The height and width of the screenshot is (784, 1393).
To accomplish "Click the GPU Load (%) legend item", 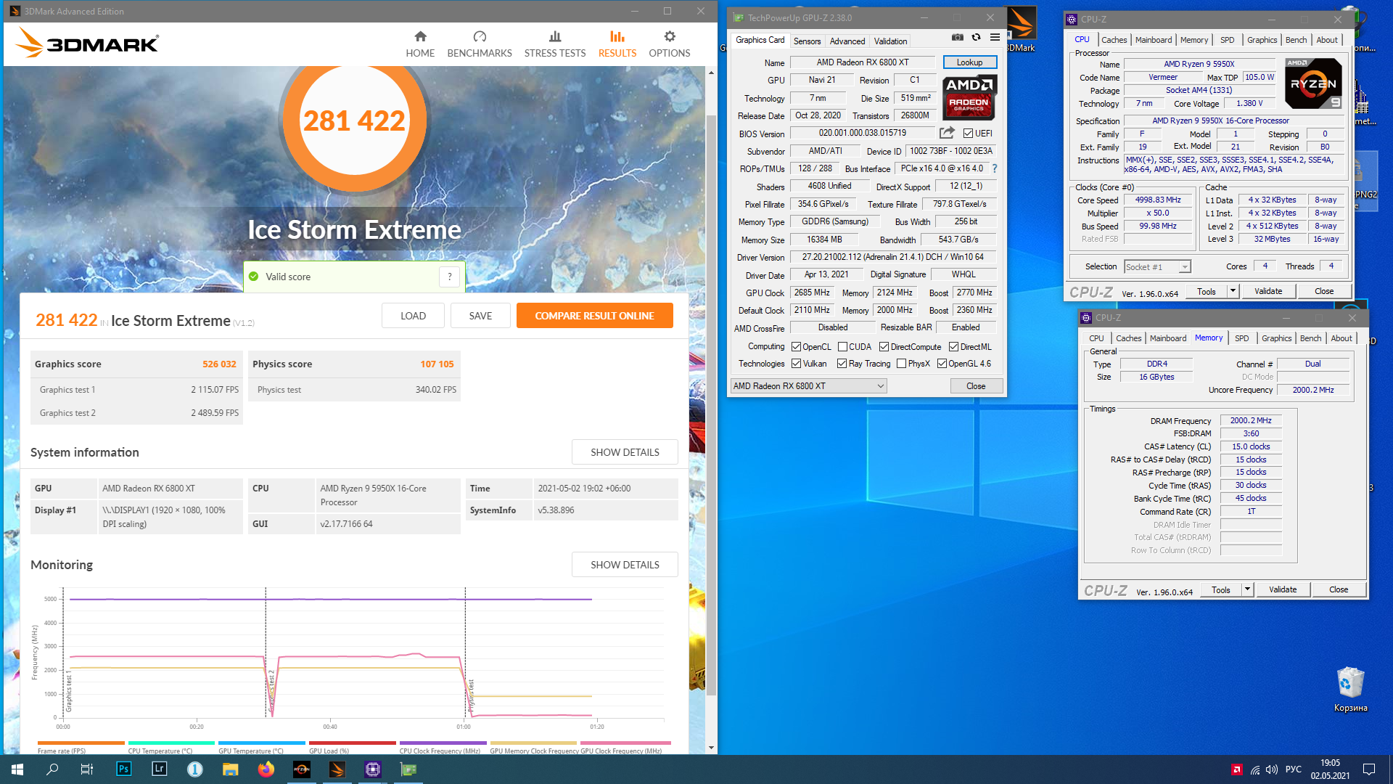I will 352,748.
